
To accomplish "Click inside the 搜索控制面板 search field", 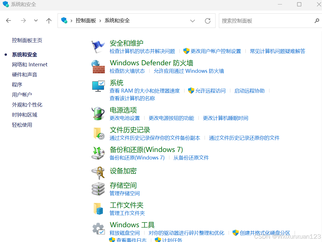I will 267,21.
